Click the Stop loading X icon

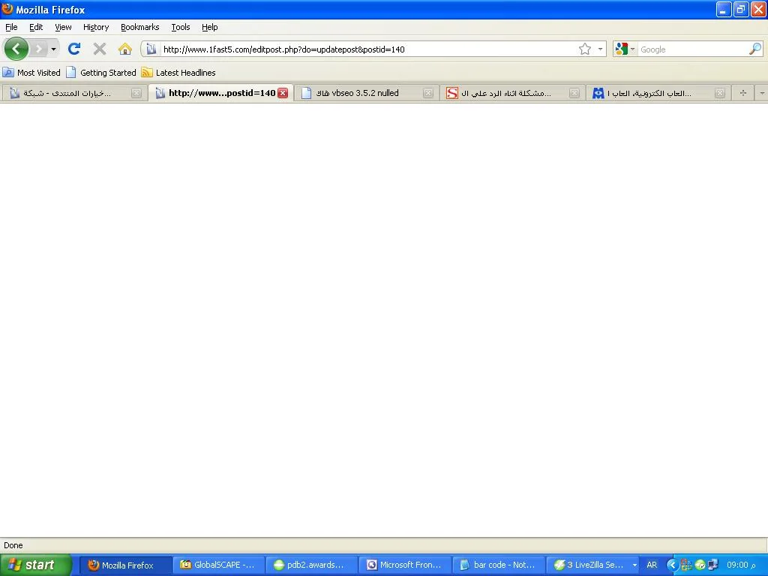coord(99,49)
